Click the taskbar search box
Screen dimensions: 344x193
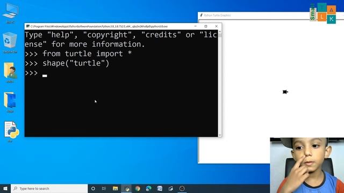click(x=49, y=188)
